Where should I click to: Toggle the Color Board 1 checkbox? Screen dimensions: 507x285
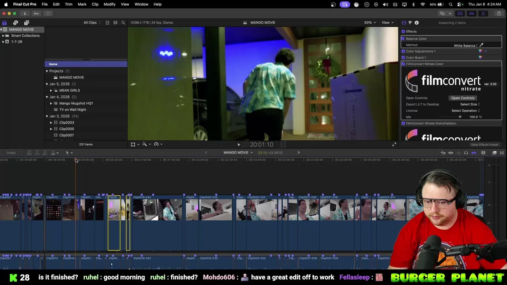click(x=403, y=57)
